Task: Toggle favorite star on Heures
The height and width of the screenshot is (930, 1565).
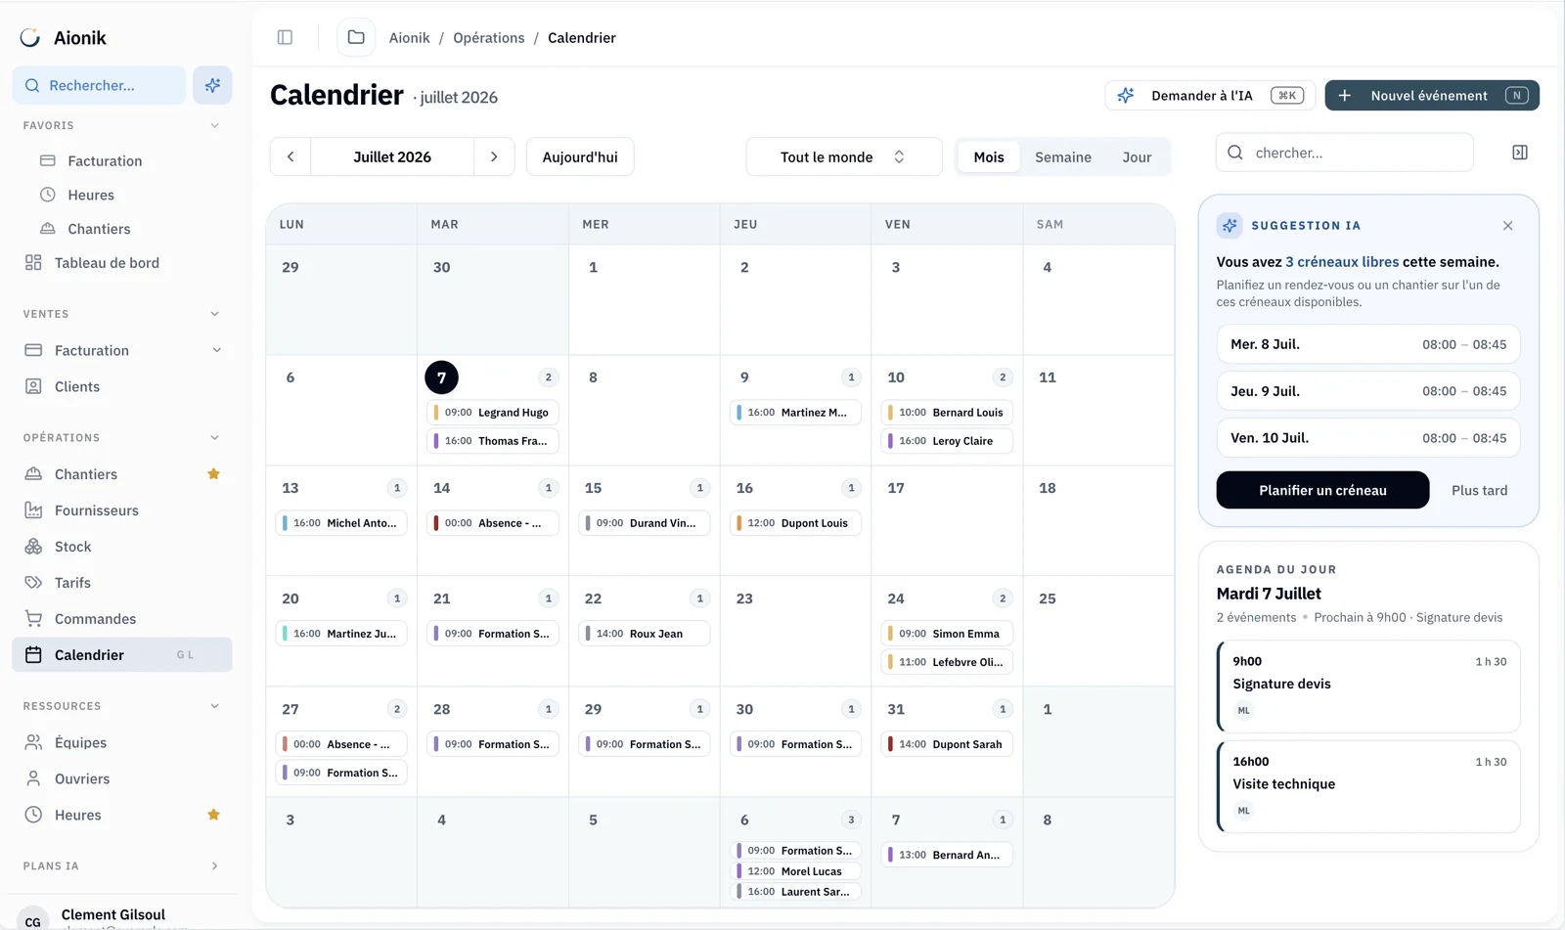Action: tap(213, 815)
